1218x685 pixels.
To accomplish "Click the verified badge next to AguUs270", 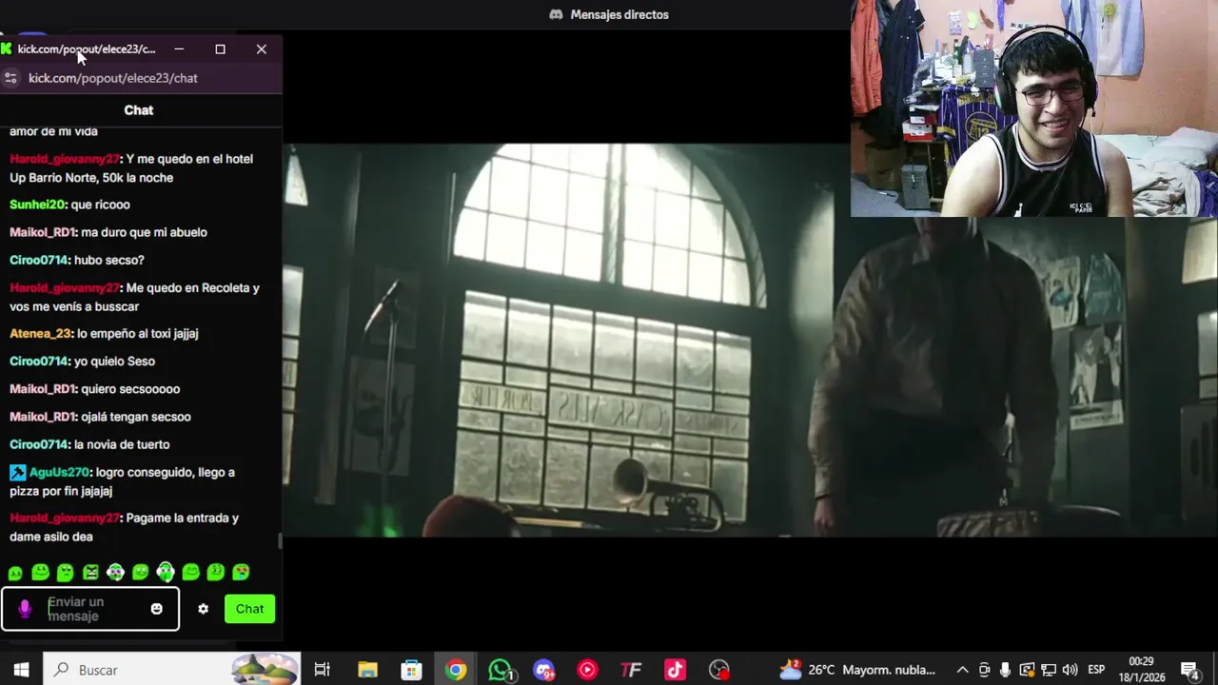I will click(17, 472).
